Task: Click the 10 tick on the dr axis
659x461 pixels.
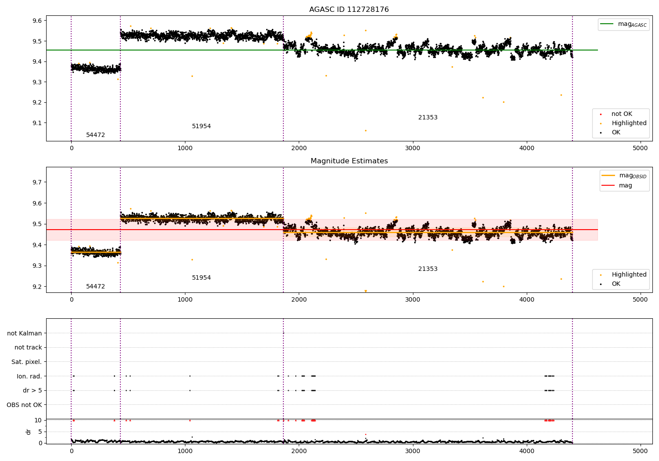Action: coord(38,421)
